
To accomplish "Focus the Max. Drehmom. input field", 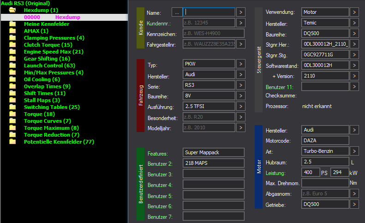I will tap(325, 183).
